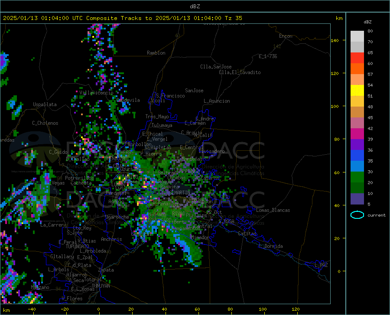Pick the bright yellow 51-54 dBZ swatch
The height and width of the screenshot is (315, 390).
coord(357,91)
